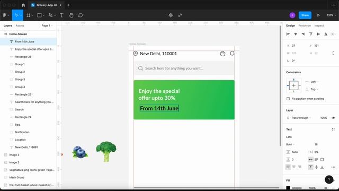Screen dimensions: 339x191
Task: Switch to the Design tab
Action: 290,25
